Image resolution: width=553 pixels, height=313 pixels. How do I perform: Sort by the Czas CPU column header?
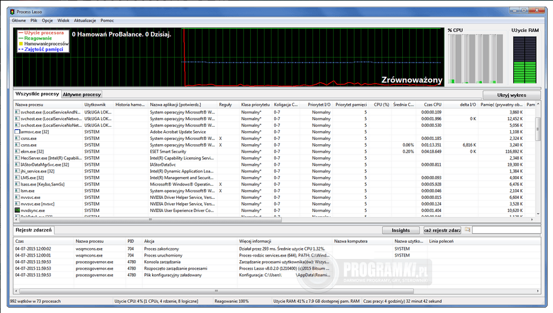coord(429,105)
